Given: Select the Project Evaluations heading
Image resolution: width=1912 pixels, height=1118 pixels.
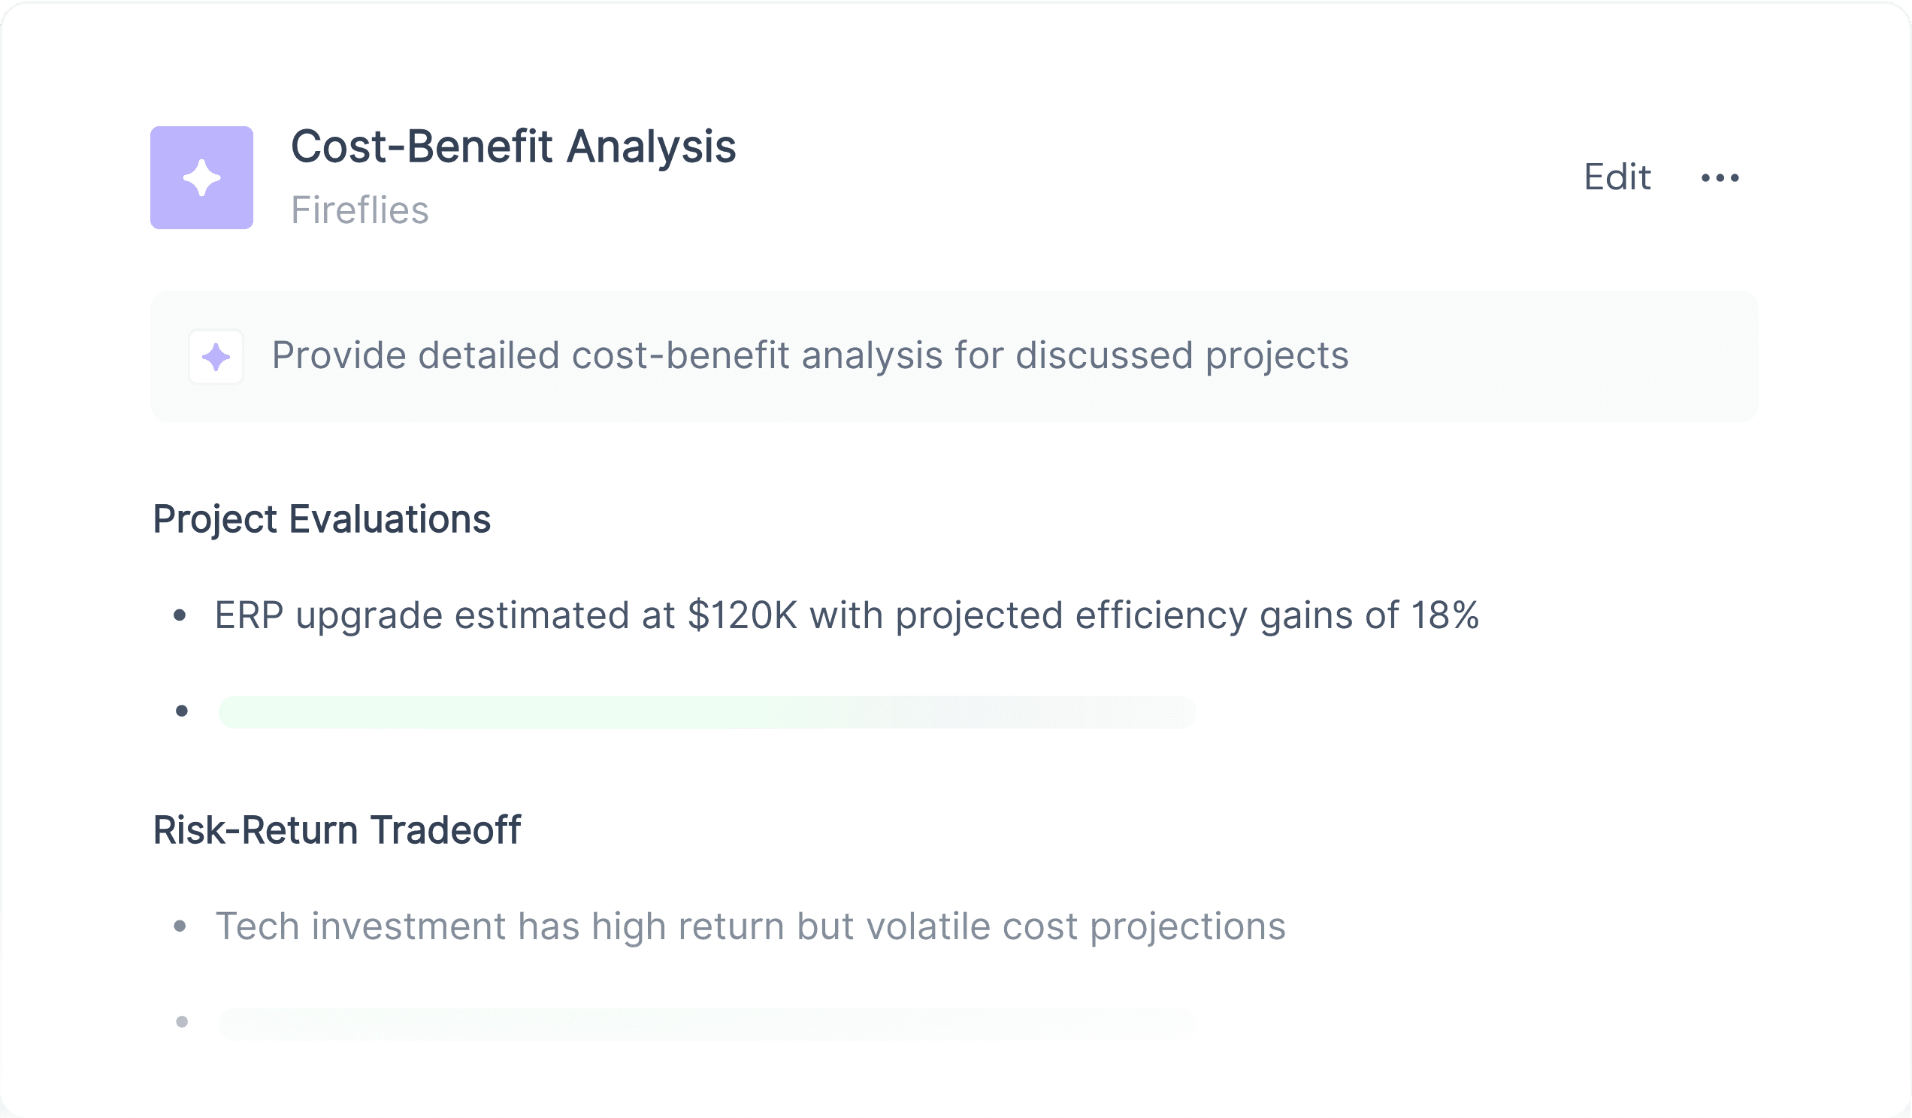Looking at the screenshot, I should (322, 520).
